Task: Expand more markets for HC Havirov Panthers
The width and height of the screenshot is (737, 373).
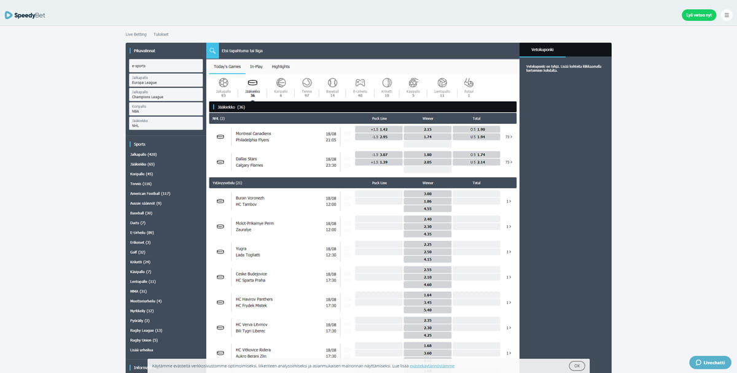Action: [509, 302]
